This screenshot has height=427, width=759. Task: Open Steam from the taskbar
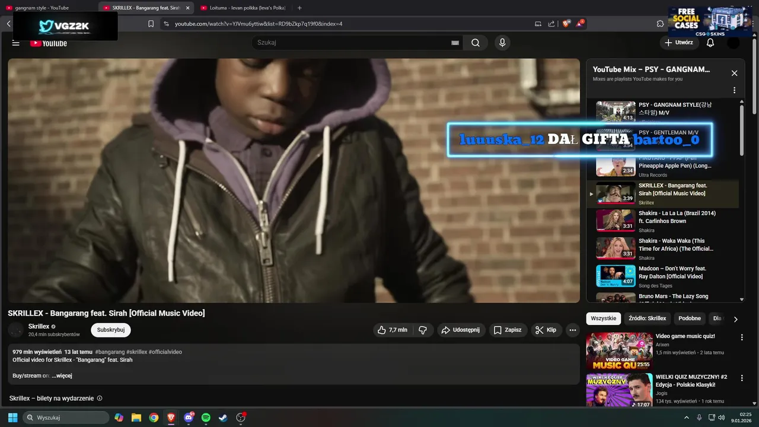point(223,418)
